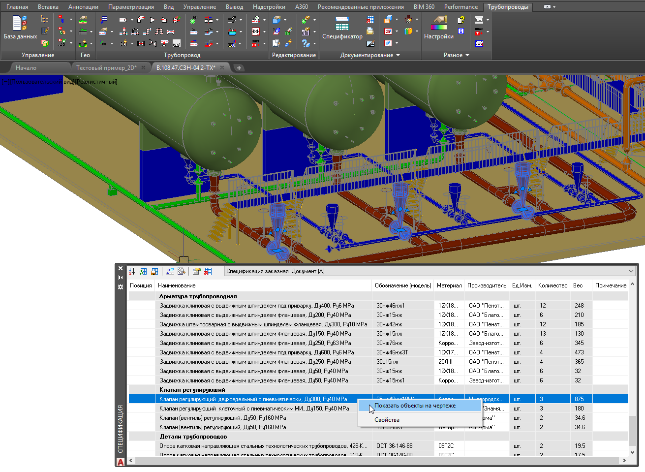Select the pipe elbow icon in Трубопровод group
The image size is (645, 472).
(141, 20)
